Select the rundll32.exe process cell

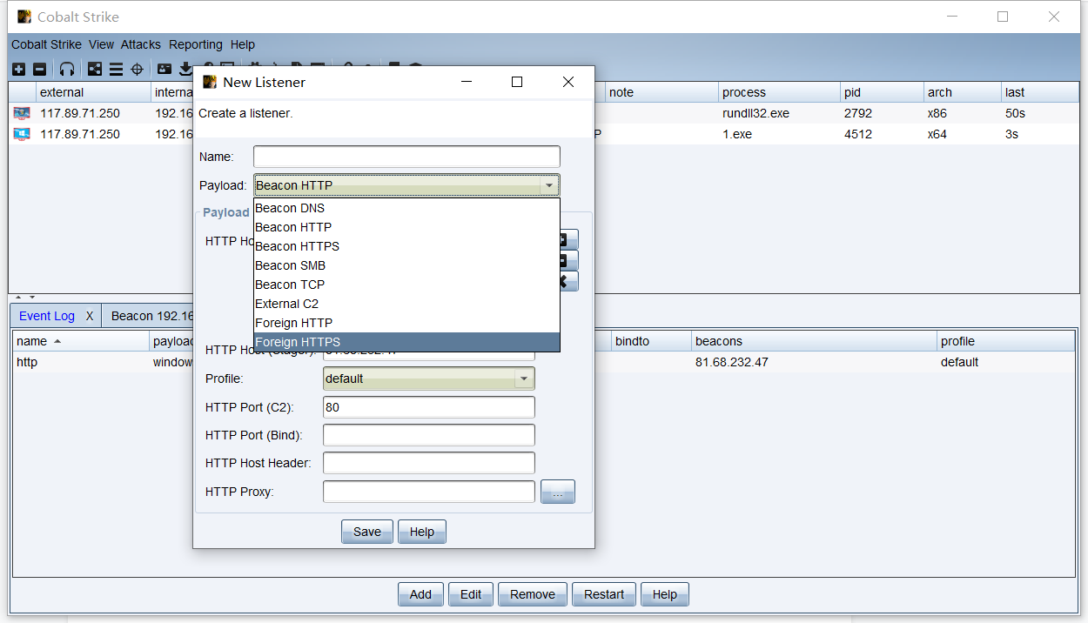click(779, 113)
